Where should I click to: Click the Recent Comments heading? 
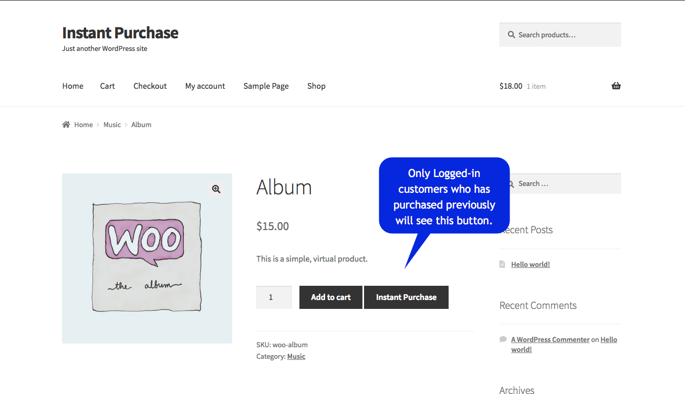[538, 306]
